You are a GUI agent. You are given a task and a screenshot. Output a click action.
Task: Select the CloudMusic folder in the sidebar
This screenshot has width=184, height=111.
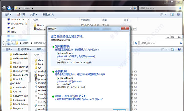[18, 88]
